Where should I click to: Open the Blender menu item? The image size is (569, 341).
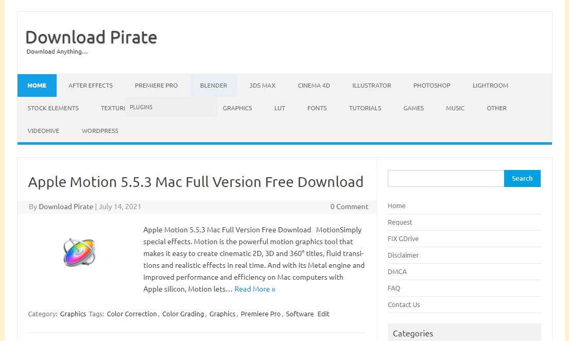pos(213,86)
